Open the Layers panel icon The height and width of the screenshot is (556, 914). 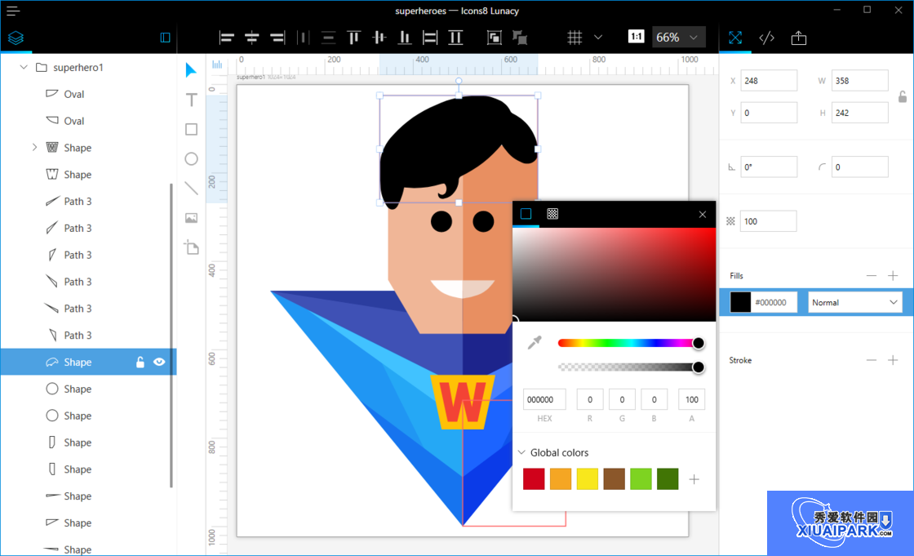[16, 38]
